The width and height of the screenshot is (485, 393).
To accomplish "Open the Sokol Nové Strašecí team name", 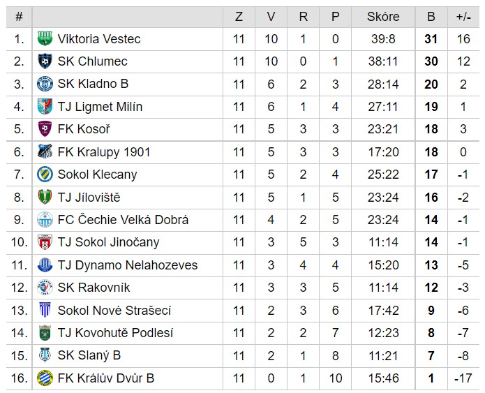I will (x=114, y=311).
